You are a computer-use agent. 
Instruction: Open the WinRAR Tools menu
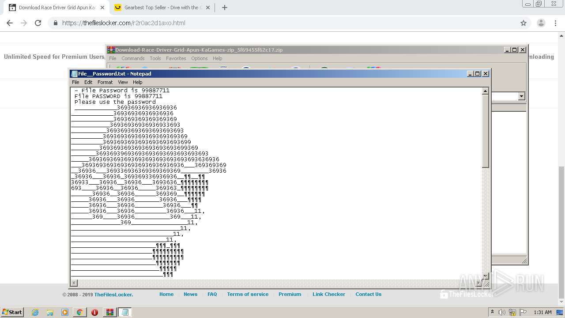155,58
